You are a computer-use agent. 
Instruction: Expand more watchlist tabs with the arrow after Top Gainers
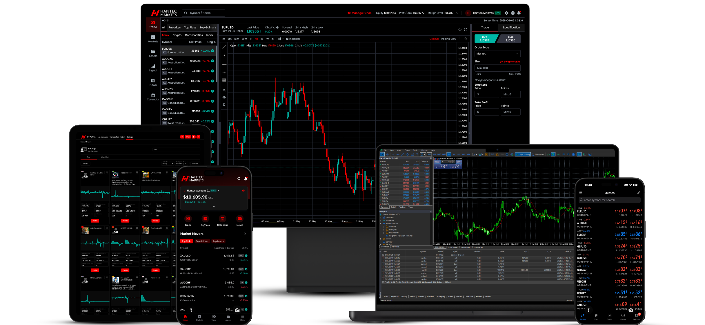click(215, 28)
